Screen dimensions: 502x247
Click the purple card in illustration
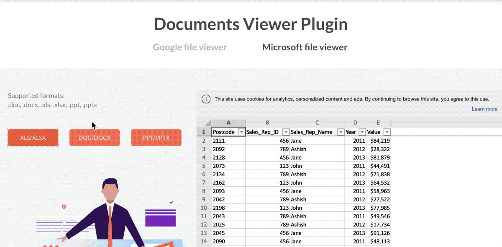(160, 217)
